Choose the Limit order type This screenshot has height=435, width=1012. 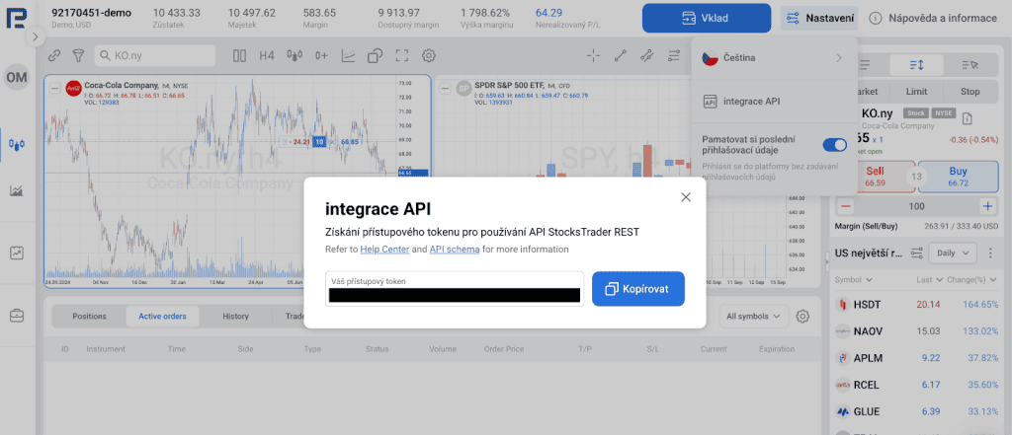click(x=916, y=92)
